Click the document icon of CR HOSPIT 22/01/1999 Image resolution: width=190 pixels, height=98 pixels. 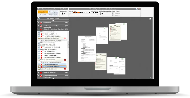click(39, 49)
